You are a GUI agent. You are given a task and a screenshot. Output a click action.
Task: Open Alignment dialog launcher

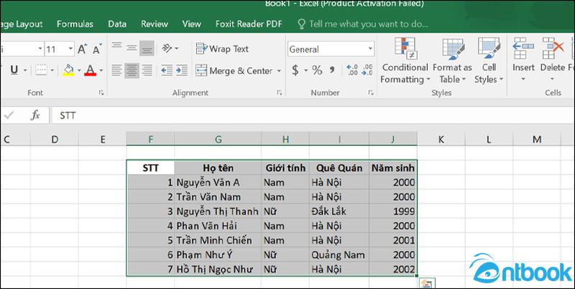tap(280, 93)
